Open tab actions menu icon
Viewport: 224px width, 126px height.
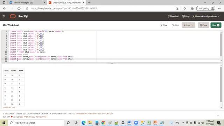pyautogui.click(x=4, y=2)
